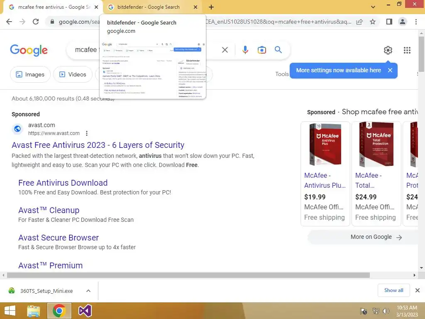
Task: Click the magnifier search button
Action: pyautogui.click(x=278, y=50)
